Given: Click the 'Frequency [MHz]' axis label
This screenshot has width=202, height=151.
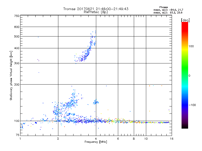Looking at the screenshot, I should pyautogui.click(x=96, y=142).
